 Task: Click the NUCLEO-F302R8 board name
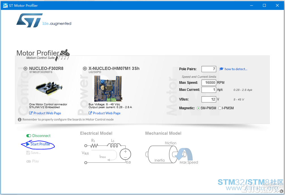pyautogui.click(x=46, y=68)
